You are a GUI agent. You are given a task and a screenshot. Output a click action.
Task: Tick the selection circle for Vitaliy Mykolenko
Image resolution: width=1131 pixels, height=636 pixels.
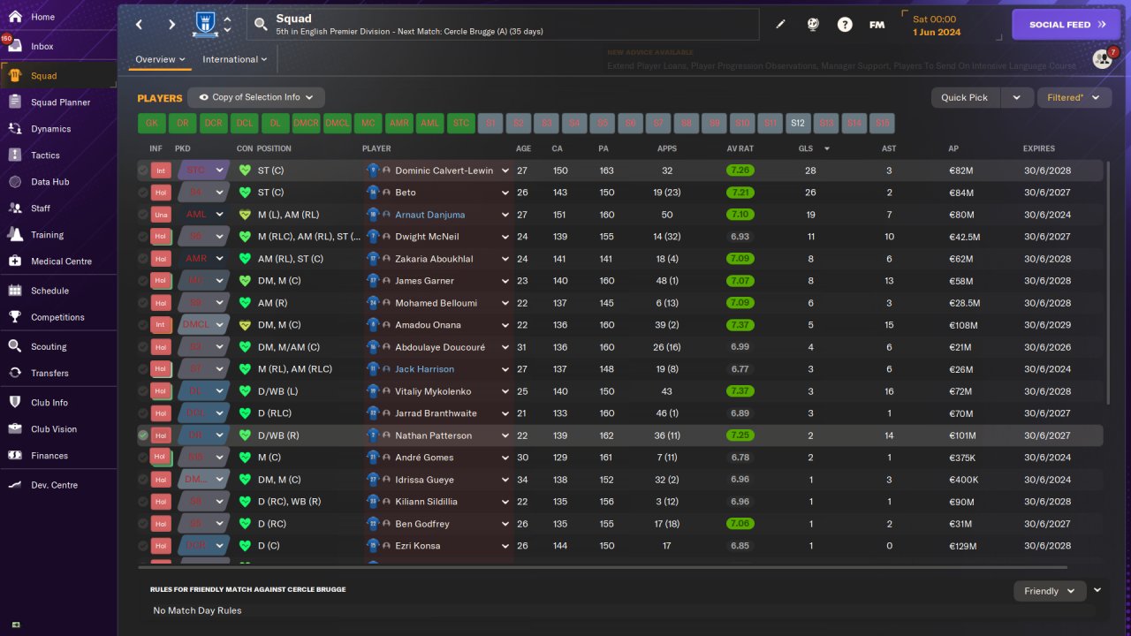coord(143,391)
